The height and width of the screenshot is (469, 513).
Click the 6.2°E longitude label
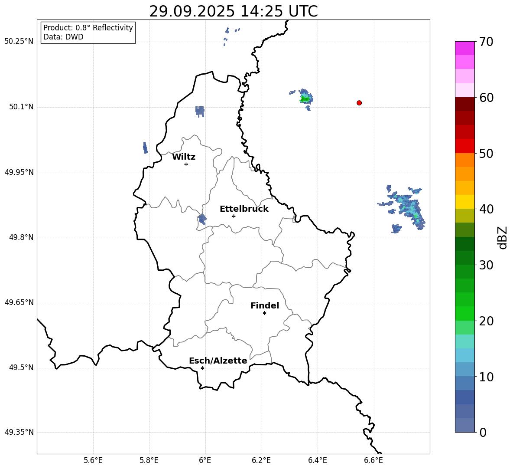click(x=261, y=460)
